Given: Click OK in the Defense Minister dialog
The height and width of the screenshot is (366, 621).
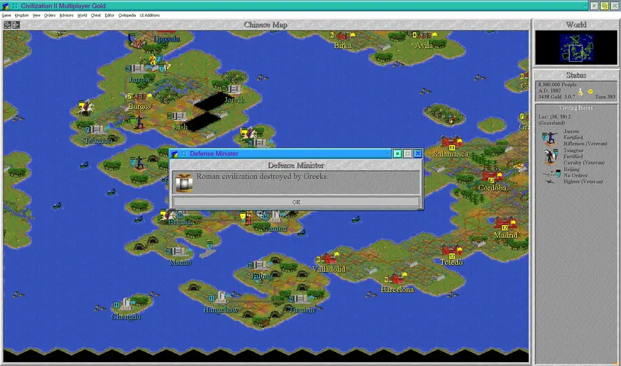Looking at the screenshot, I should [x=296, y=202].
